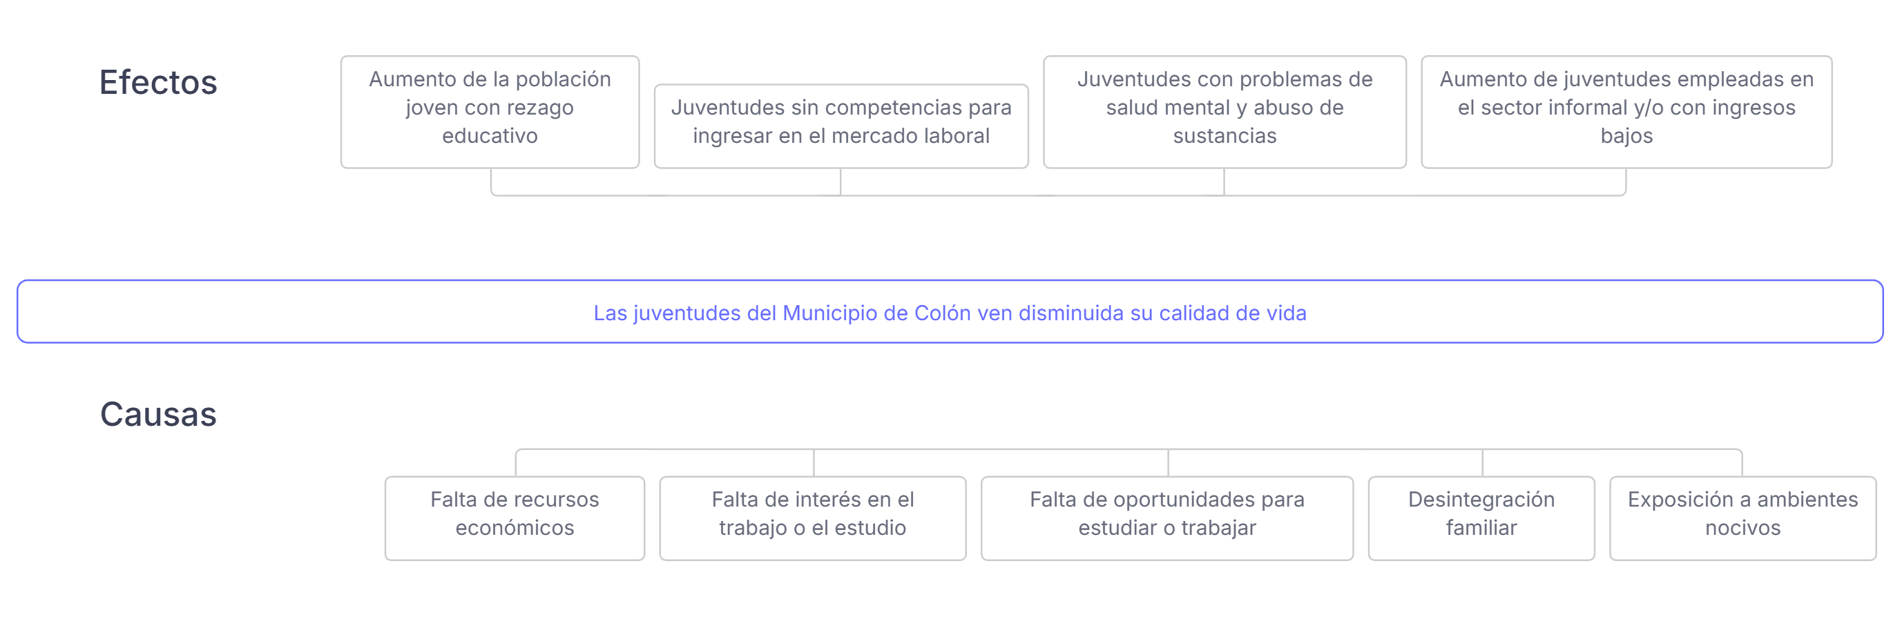Screen dimensions: 1902x617
Task: Click the connector stem above "Desintegración familiar" box
Action: pos(1483,462)
